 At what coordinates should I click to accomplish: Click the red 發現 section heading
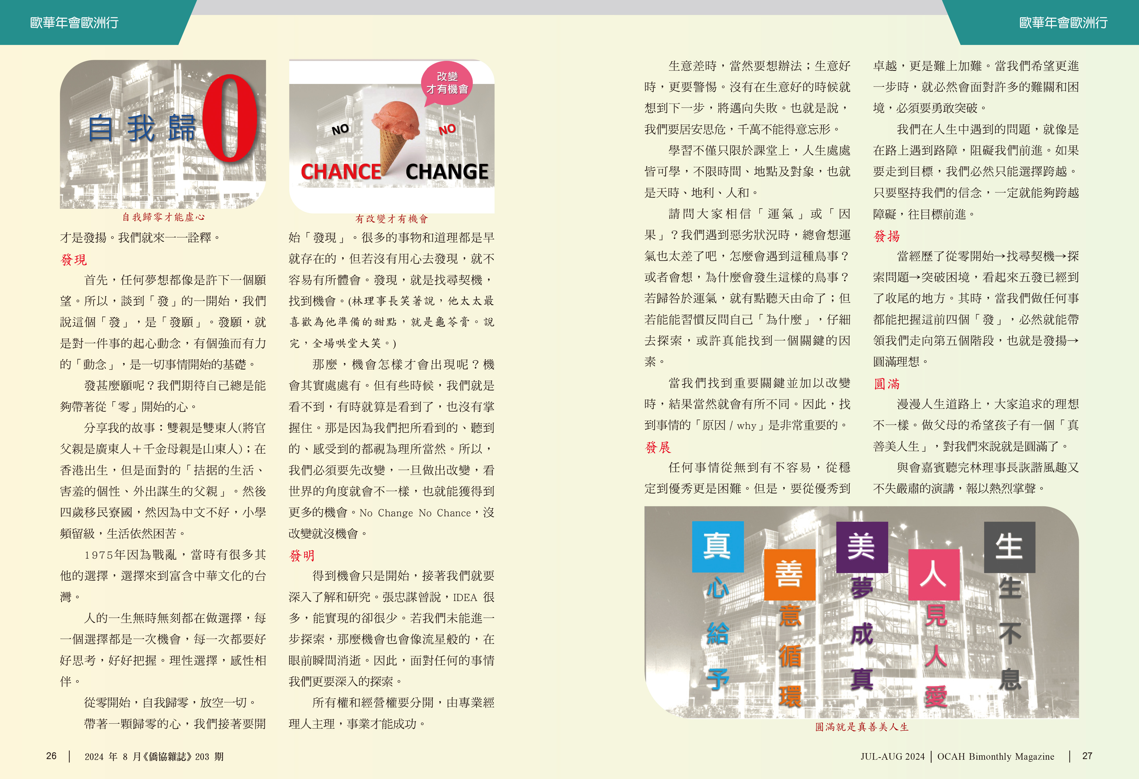[74, 260]
